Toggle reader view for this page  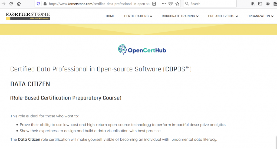point(154,4)
